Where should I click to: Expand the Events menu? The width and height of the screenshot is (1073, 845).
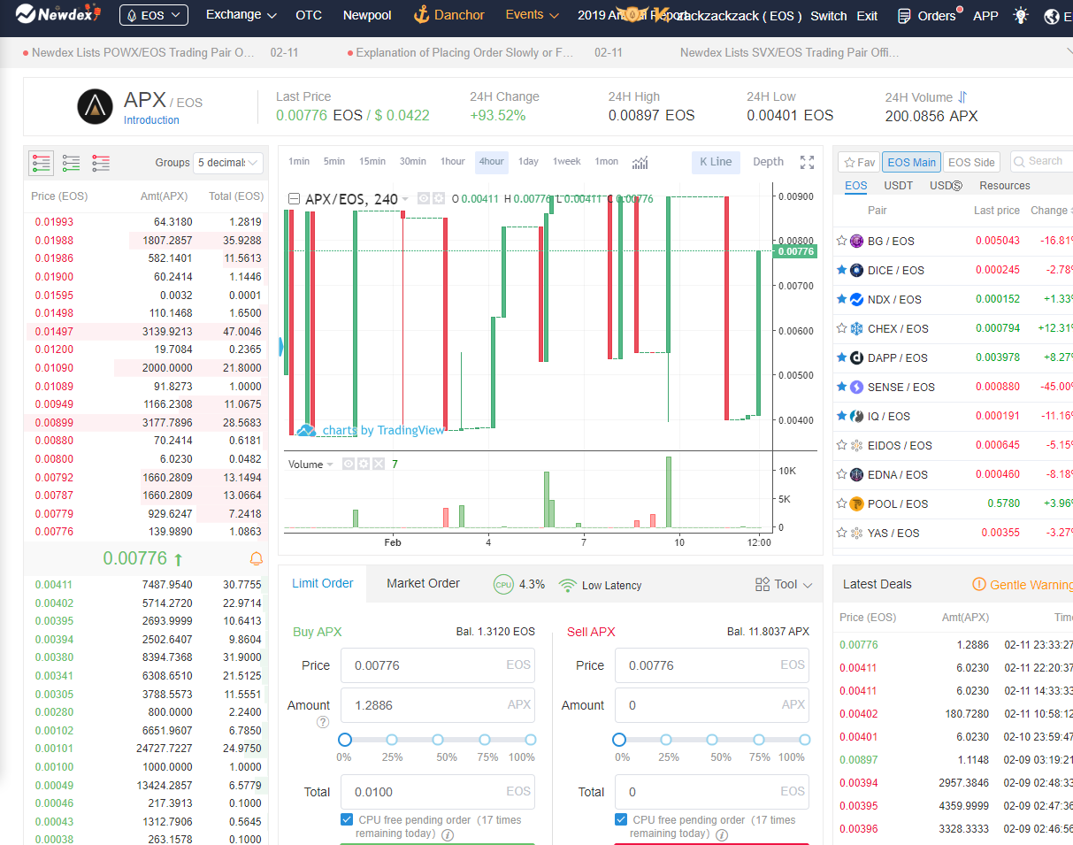pos(532,15)
